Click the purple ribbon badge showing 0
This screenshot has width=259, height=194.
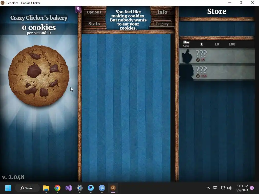click(x=78, y=9)
